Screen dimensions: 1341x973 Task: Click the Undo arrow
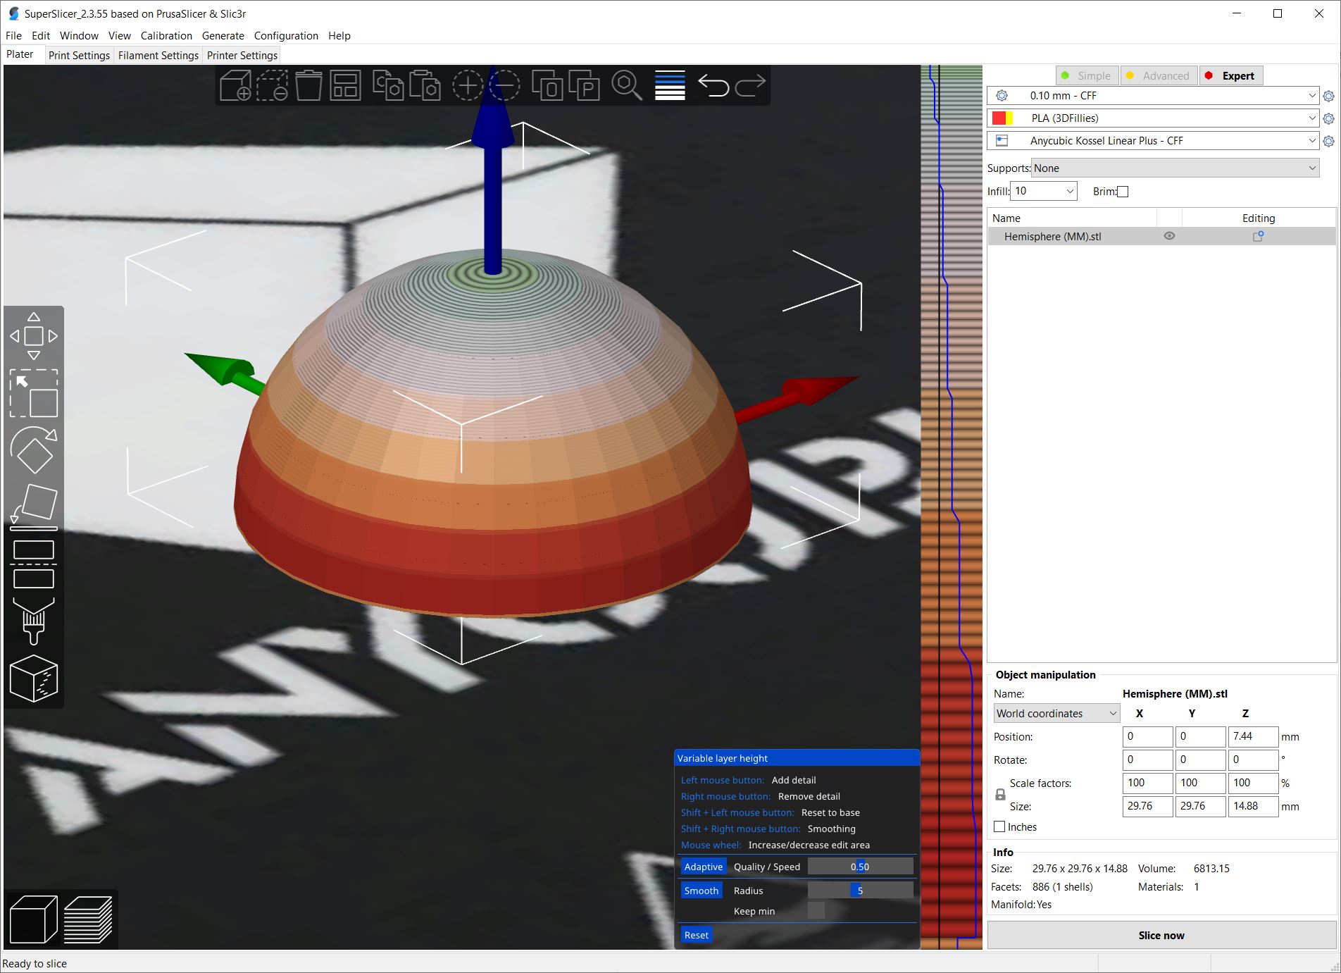click(x=713, y=86)
